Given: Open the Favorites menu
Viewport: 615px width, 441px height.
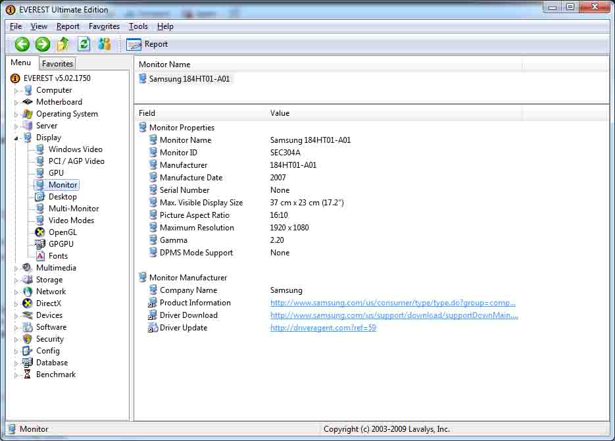Looking at the screenshot, I should [x=104, y=26].
